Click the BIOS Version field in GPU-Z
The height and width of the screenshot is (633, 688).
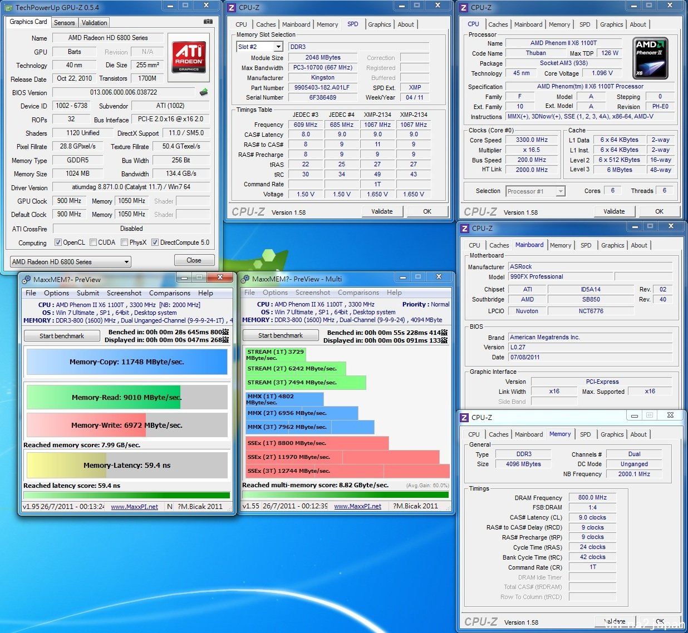coord(124,92)
